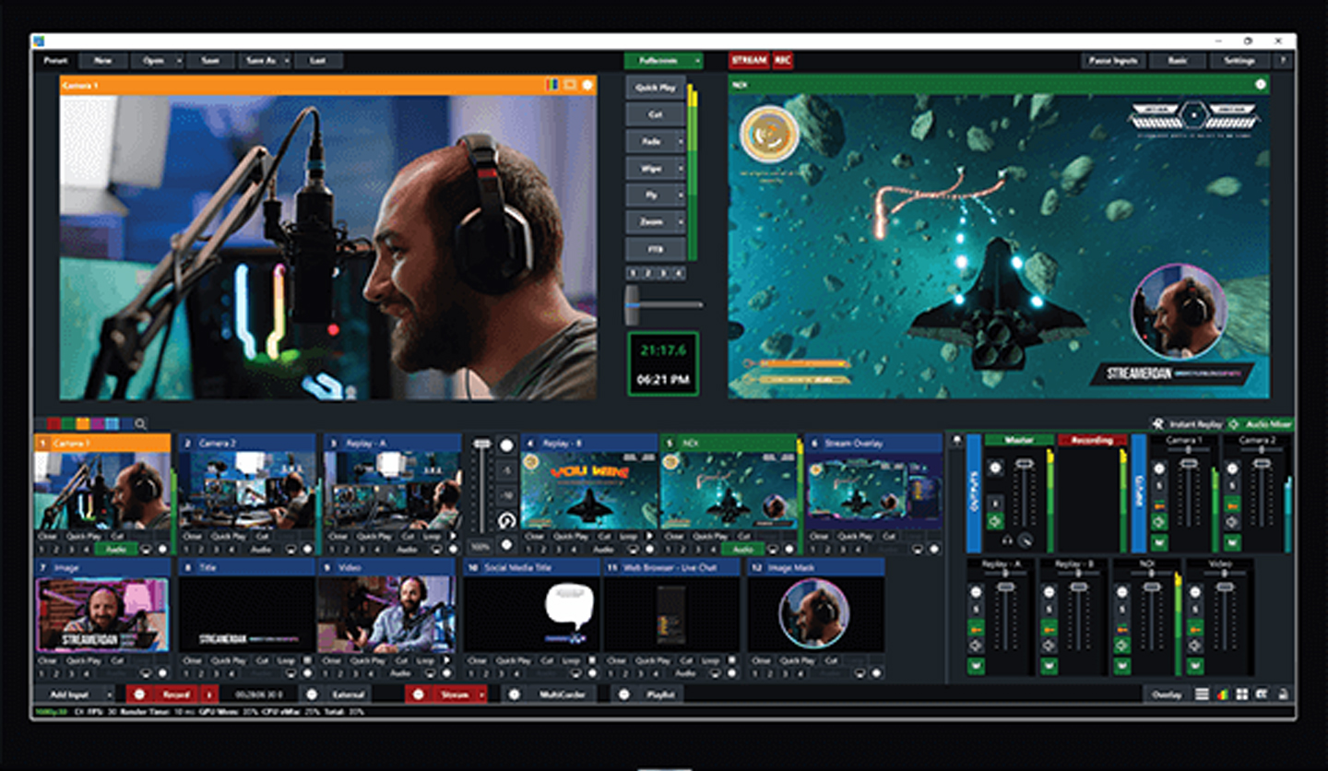This screenshot has height=771, width=1328.
Task: Open Master headphones monitoring icon
Action: [x=1009, y=540]
